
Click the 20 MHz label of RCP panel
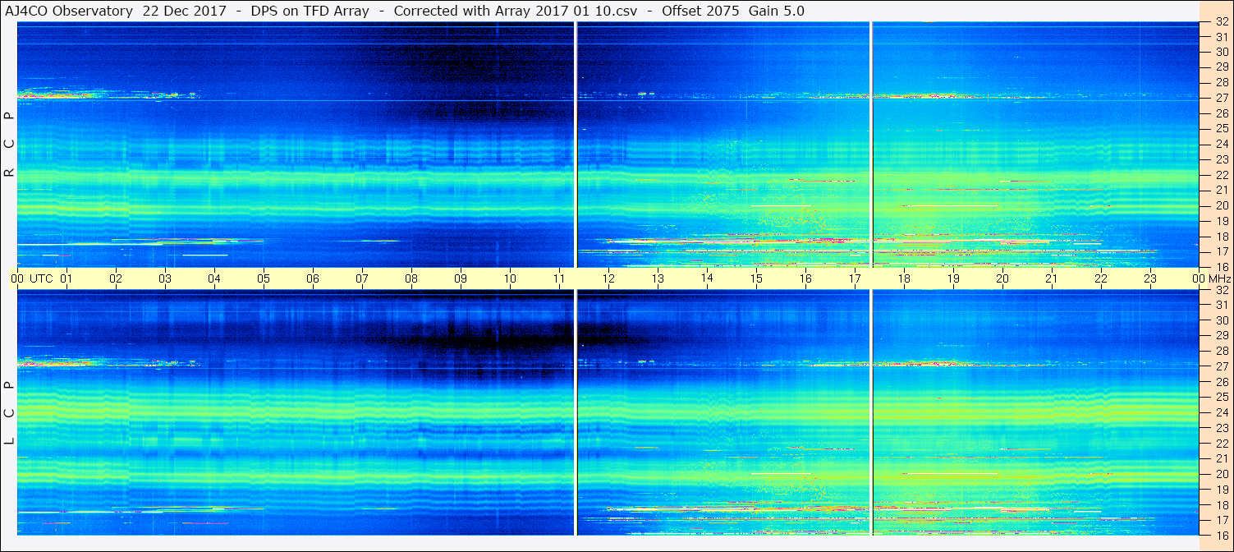point(1222,205)
